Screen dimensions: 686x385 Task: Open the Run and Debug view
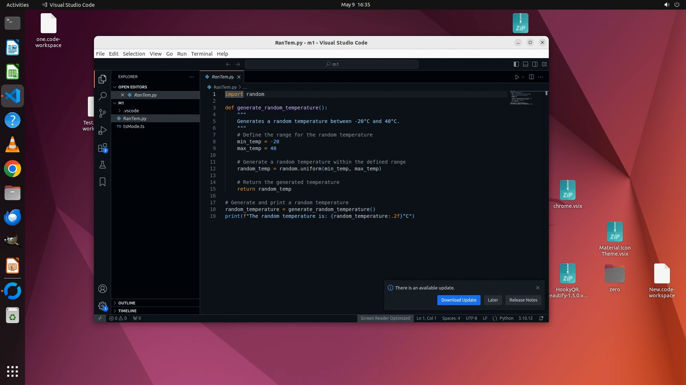click(x=103, y=130)
